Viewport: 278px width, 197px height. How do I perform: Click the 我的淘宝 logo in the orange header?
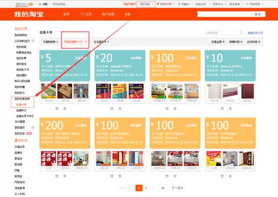[x=29, y=14]
